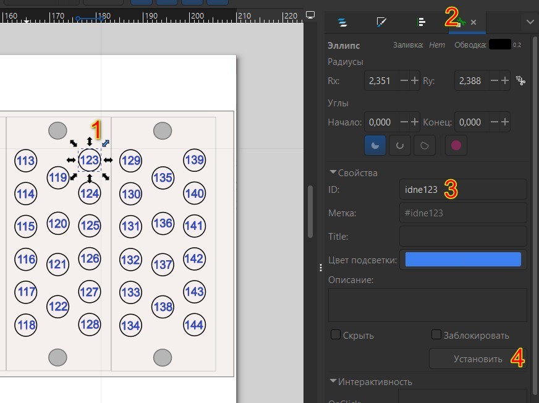Click the Установить button

[x=478, y=359]
